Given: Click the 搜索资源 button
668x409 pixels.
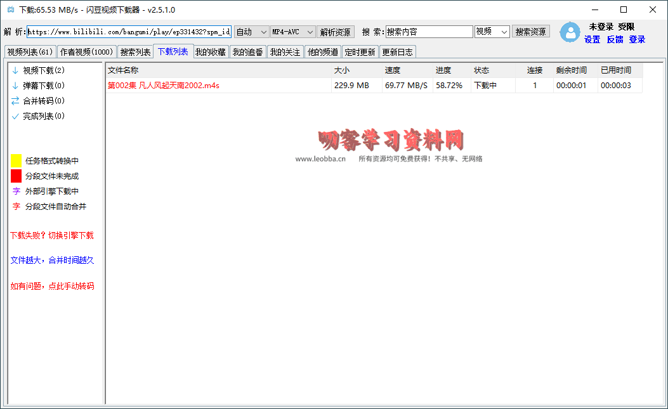Looking at the screenshot, I should pos(531,32).
